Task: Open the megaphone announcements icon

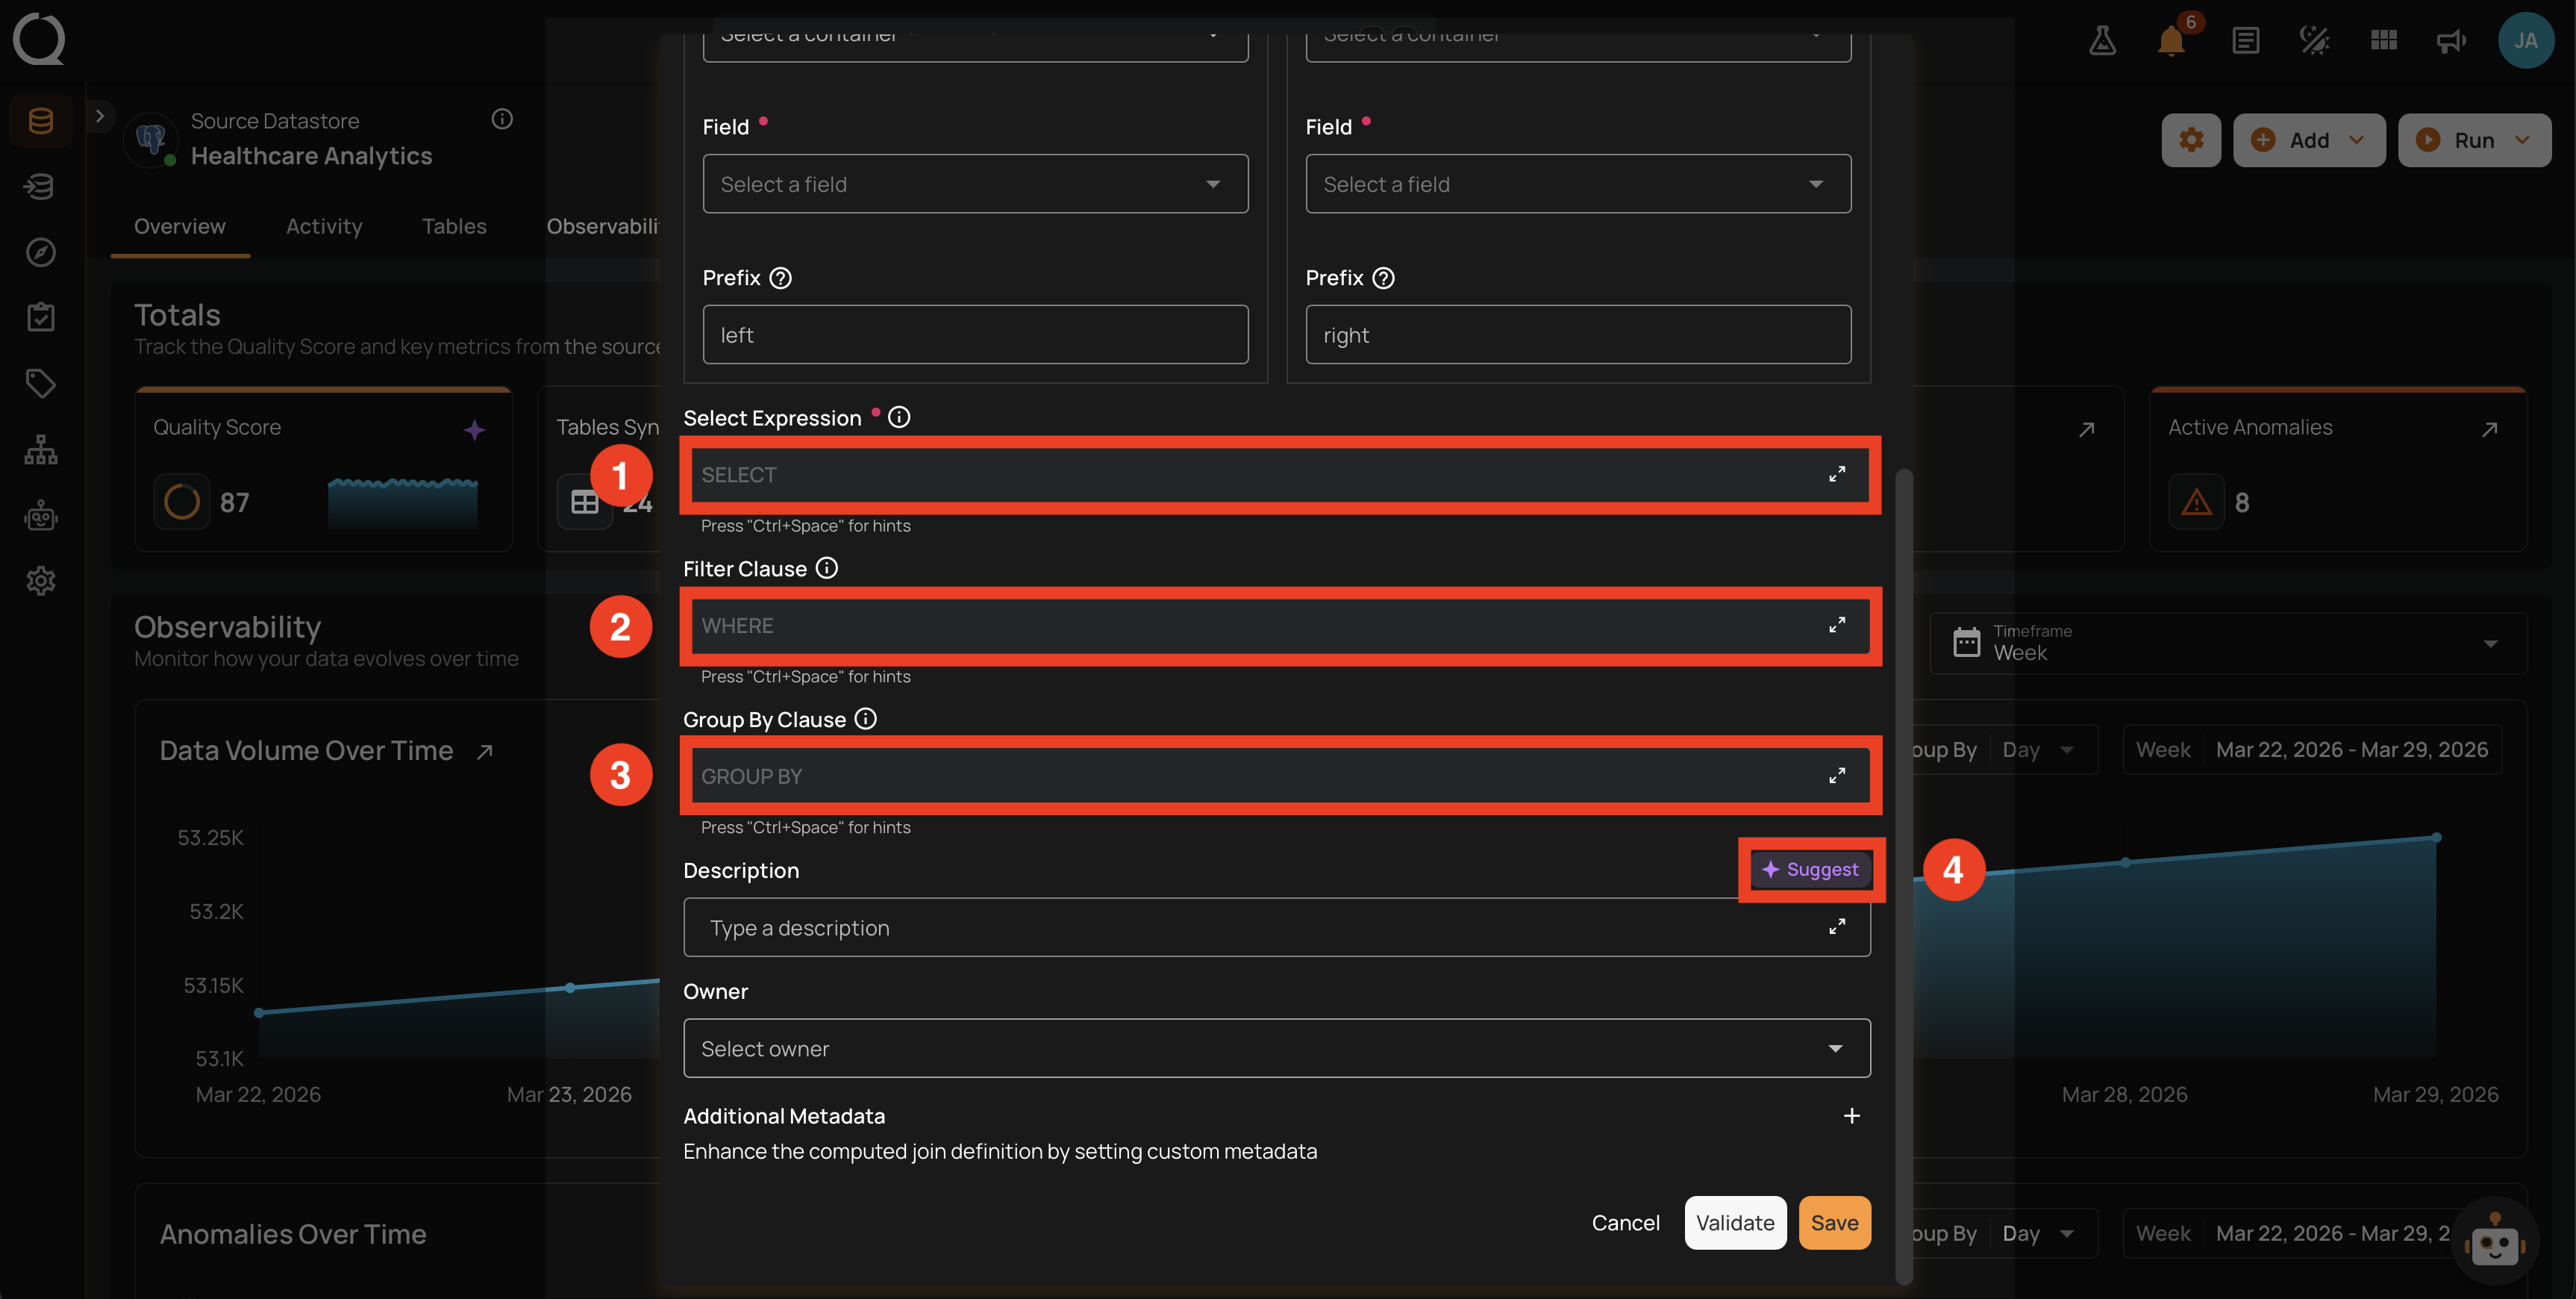Action: point(2451,40)
